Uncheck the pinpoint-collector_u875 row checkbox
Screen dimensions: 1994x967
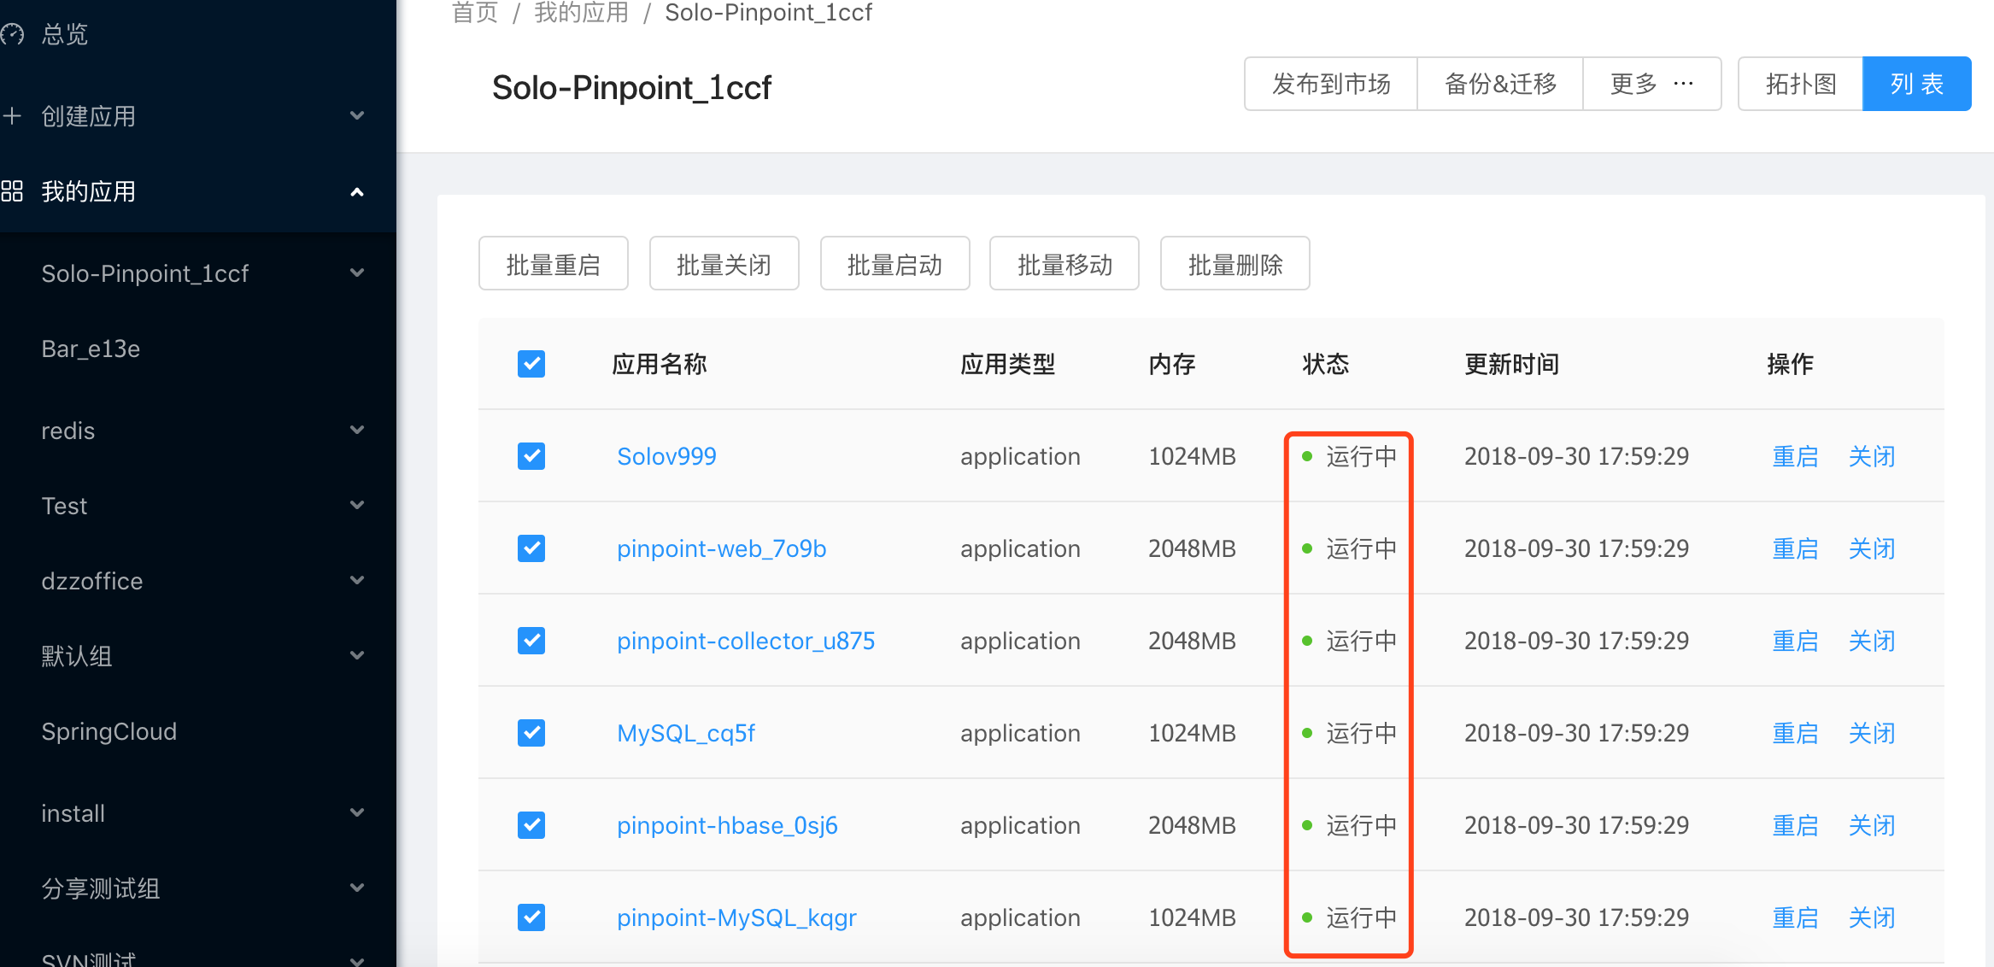click(531, 641)
